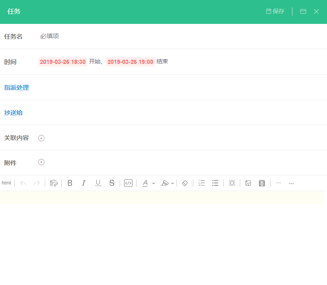Insert a code block

click(128, 183)
